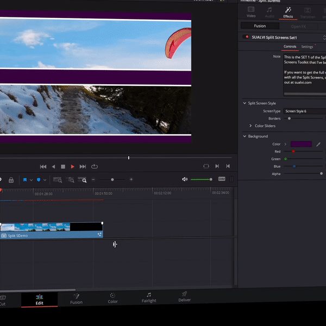Toggle loop playback
This screenshot has width=326, height=326.
(x=95, y=166)
